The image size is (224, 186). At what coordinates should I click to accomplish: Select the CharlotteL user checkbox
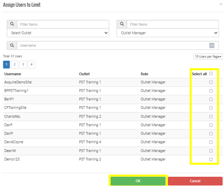click(x=211, y=116)
